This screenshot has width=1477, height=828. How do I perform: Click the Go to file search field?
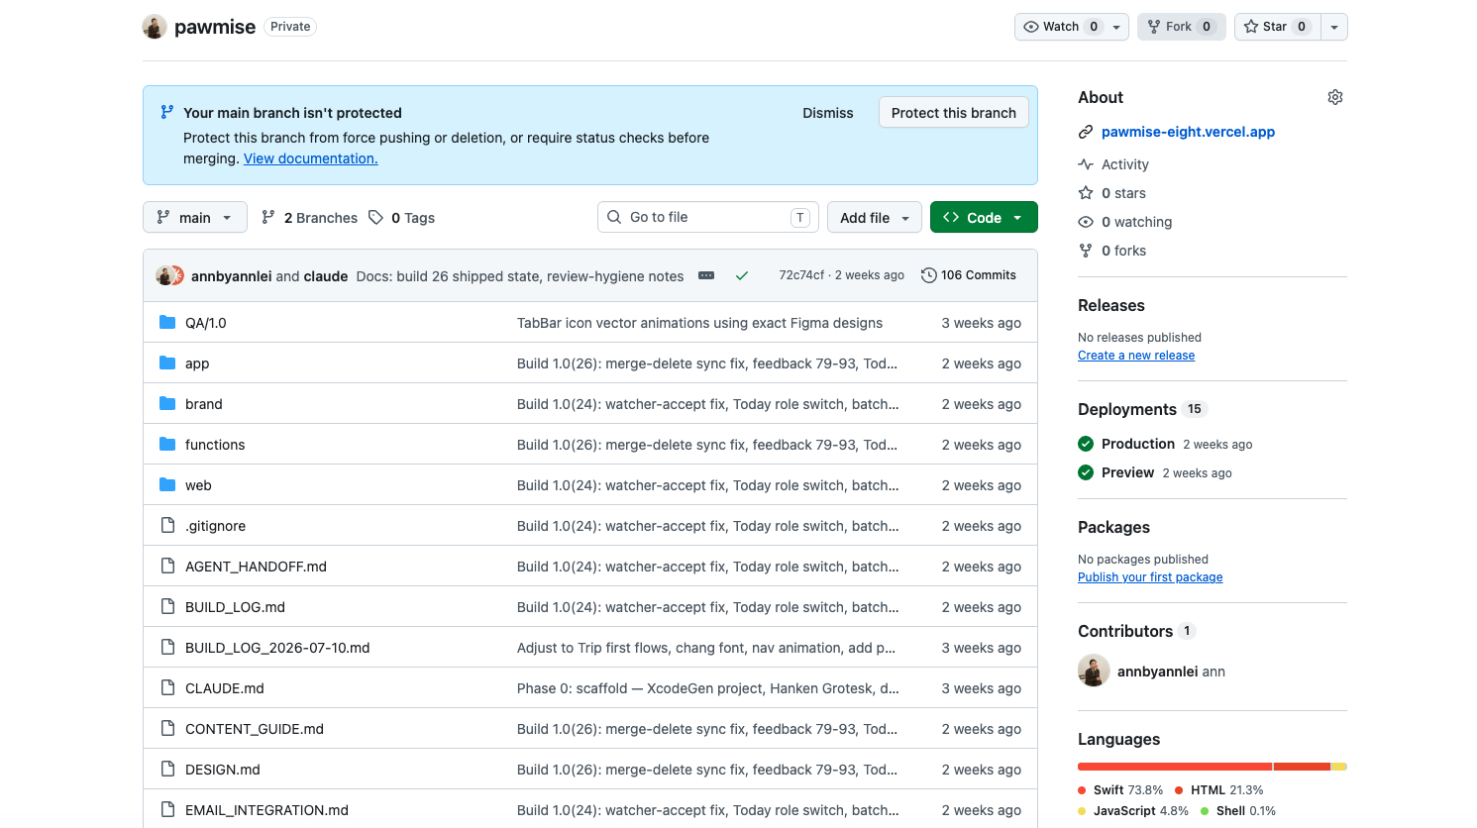(708, 217)
